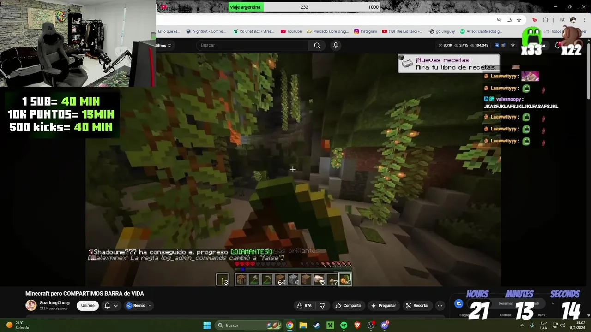Click the Minecraft gameplay video player
This screenshot has width=591, height=332.
pos(293,170)
